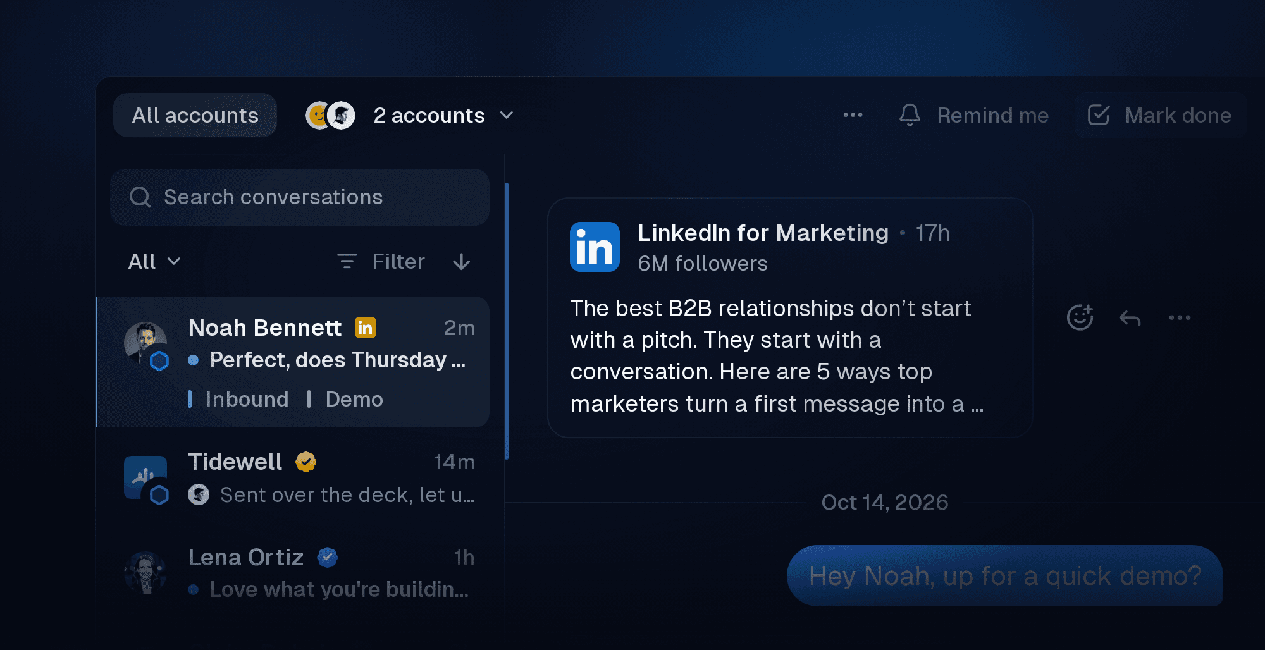Click Lena Ortiz's blue verified badge
1265x650 pixels.
328,558
